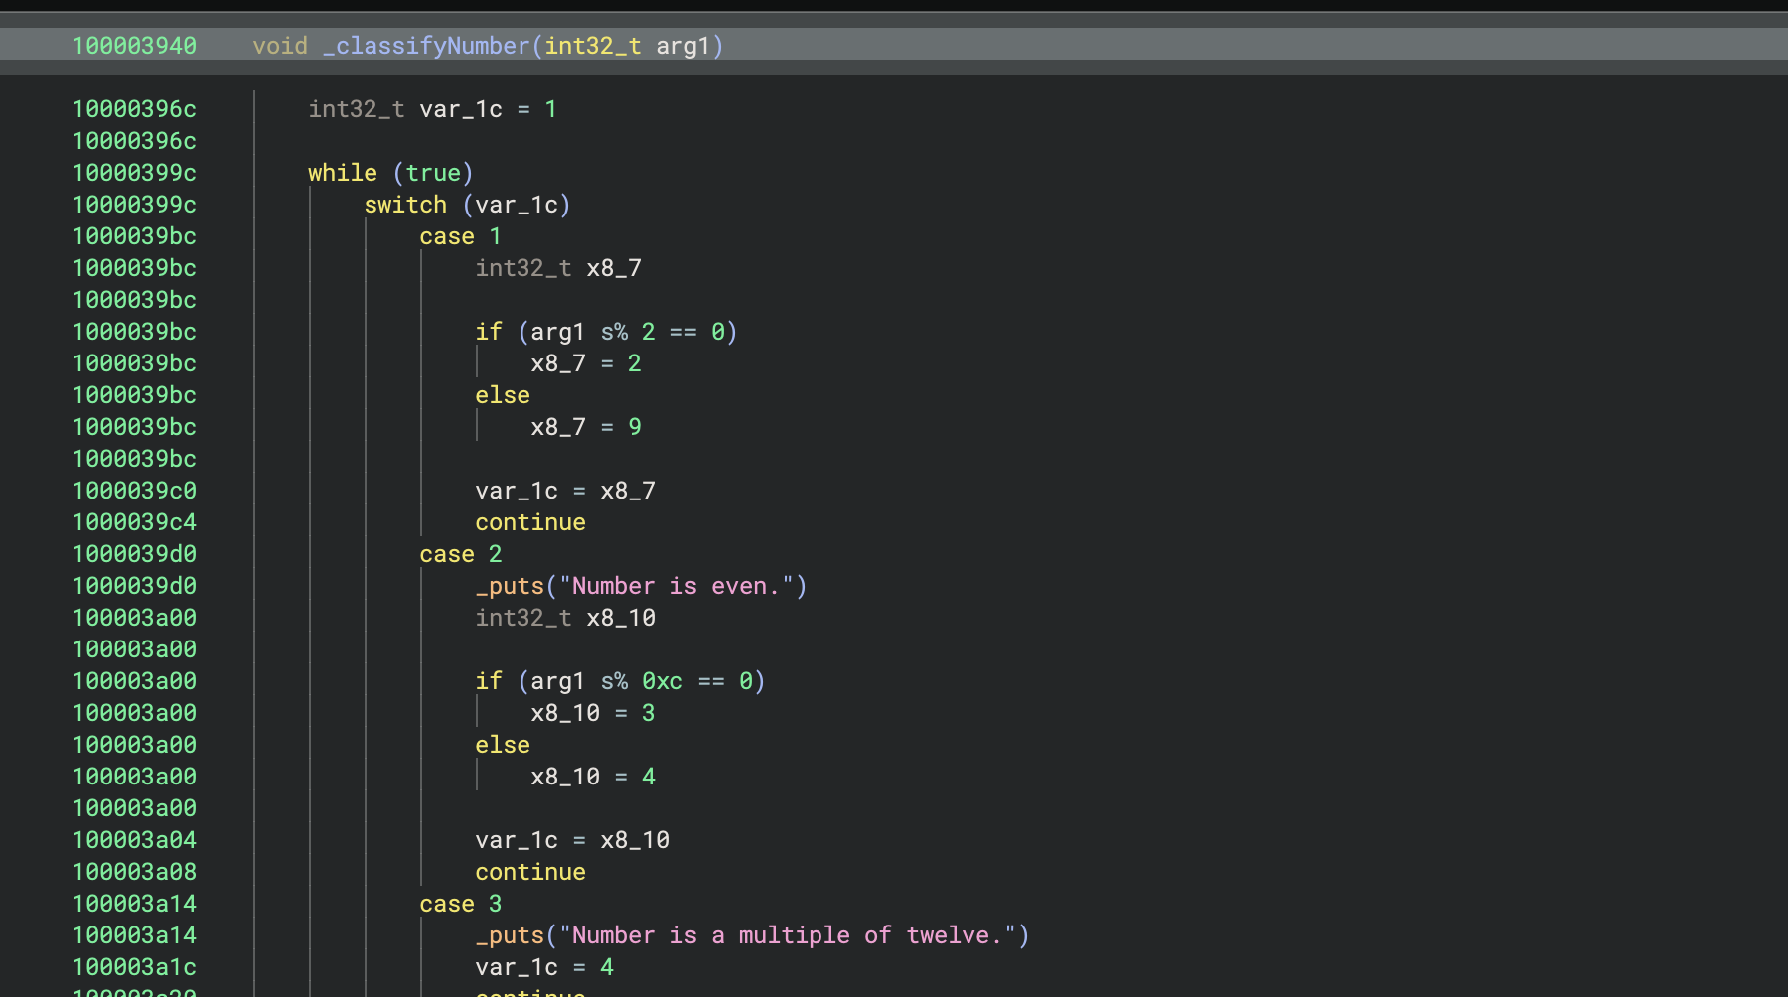
Task: Select the arg1 parameter in function signature
Action: (x=682, y=46)
